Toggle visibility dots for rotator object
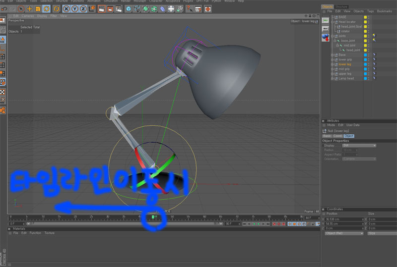The height and width of the screenshot is (267, 397). click(369, 31)
